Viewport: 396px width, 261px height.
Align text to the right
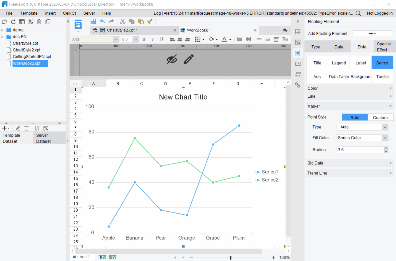187,39
